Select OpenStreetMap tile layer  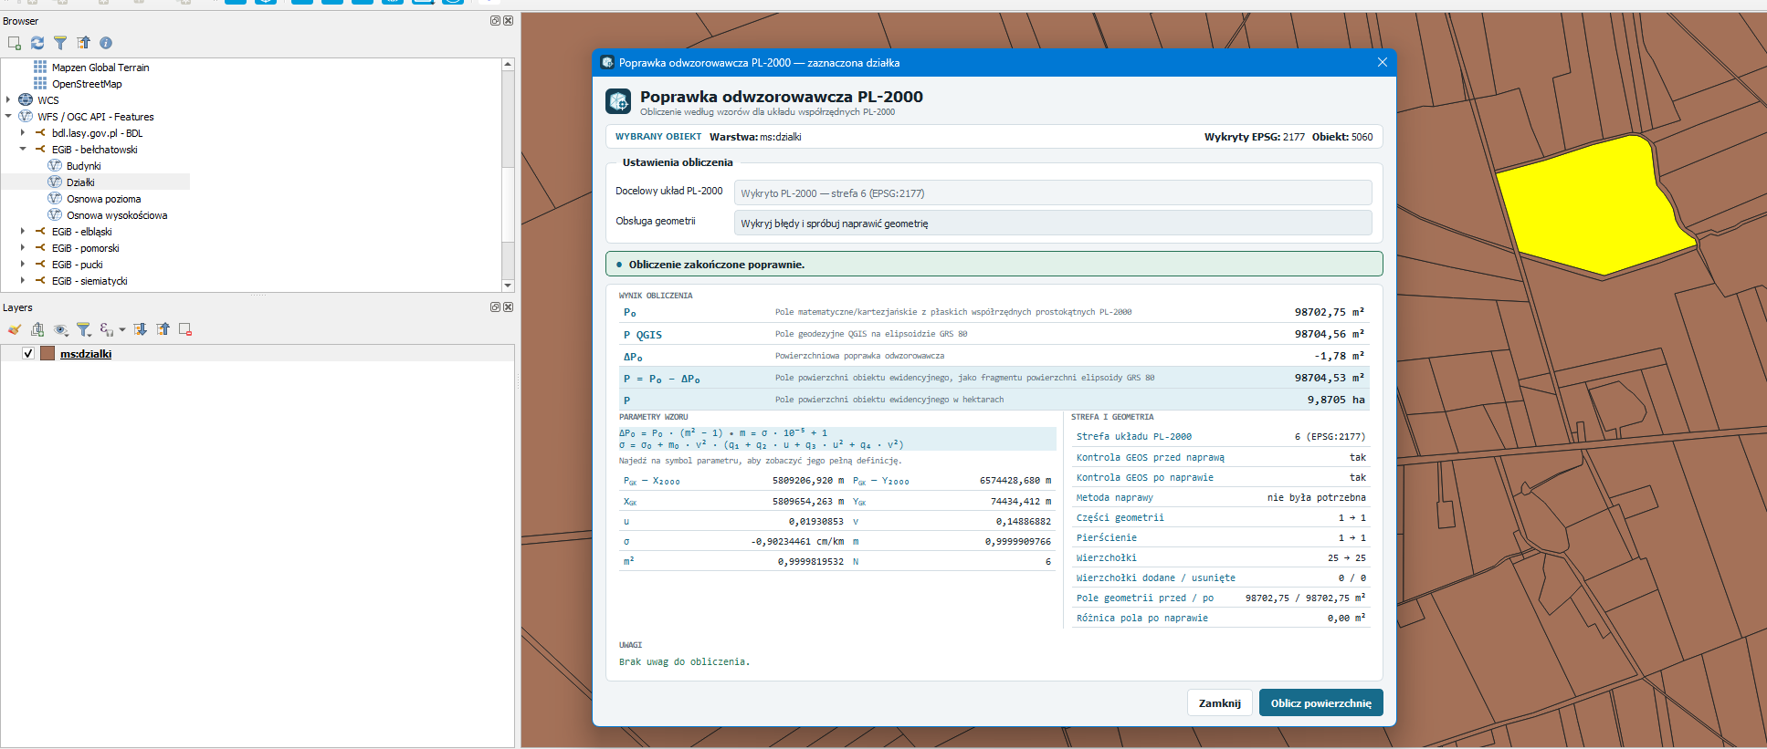[87, 84]
